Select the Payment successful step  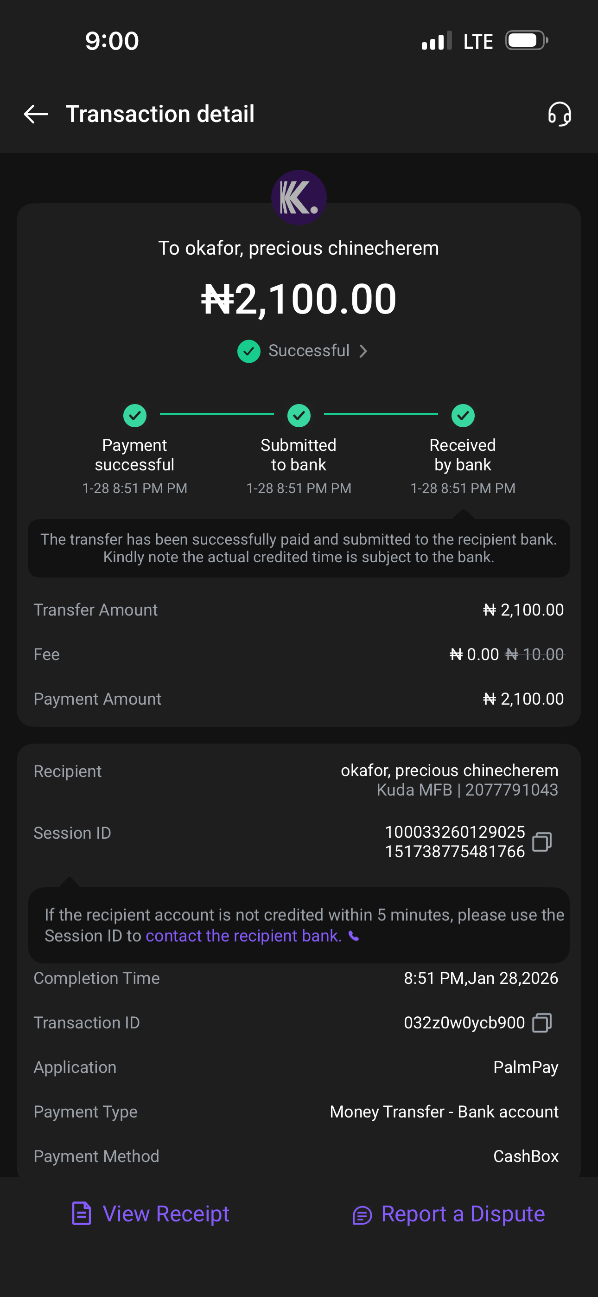pyautogui.click(x=134, y=416)
